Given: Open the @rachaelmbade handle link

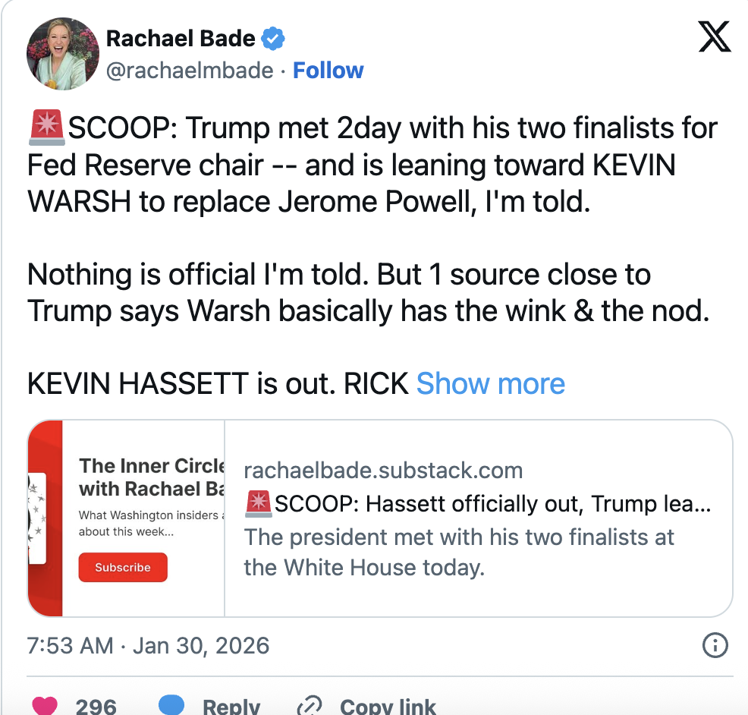Looking at the screenshot, I should (x=189, y=71).
